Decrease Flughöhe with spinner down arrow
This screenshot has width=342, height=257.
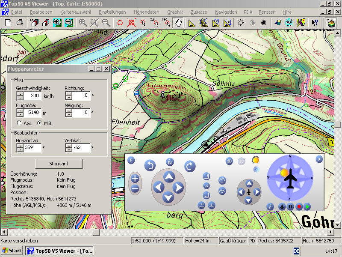pos(20,115)
